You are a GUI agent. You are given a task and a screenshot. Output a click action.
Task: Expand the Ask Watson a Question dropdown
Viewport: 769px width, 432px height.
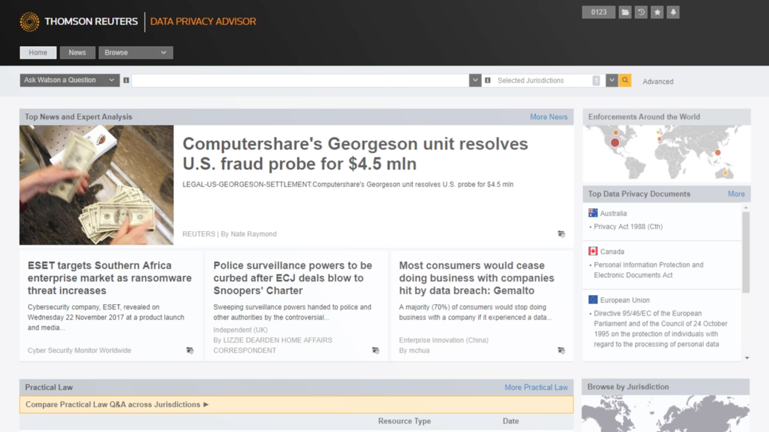point(70,80)
